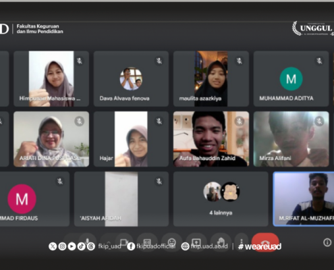Click the present screen button
This screenshot has width=334, height=270.
tap(196, 242)
